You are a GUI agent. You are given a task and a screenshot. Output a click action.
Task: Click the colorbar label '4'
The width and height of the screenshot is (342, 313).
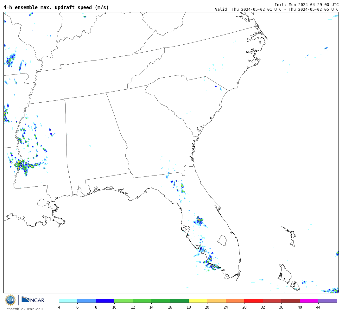click(59, 307)
